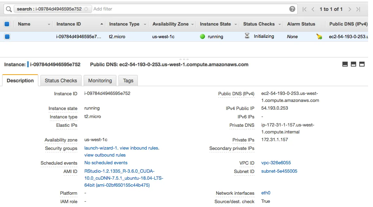Viewport: 373px width, 207px height.
Task: Go to the last page of results
Action: [358, 9]
